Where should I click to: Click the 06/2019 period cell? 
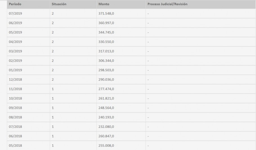16,23
